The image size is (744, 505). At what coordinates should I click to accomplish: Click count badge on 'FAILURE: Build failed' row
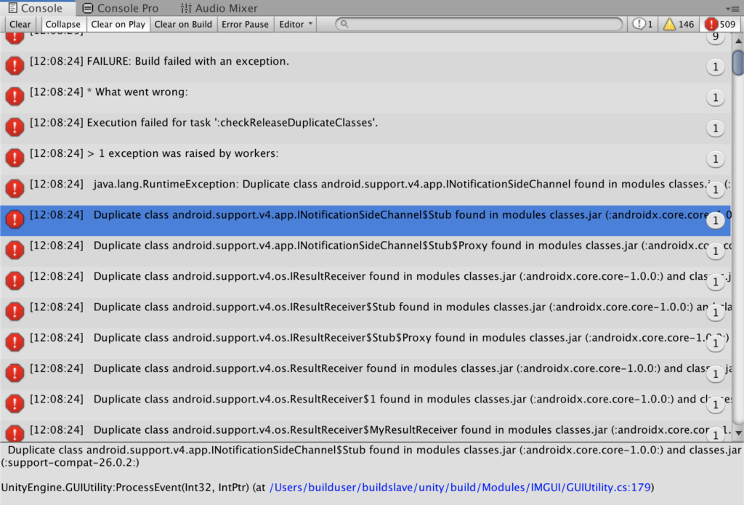tap(715, 67)
